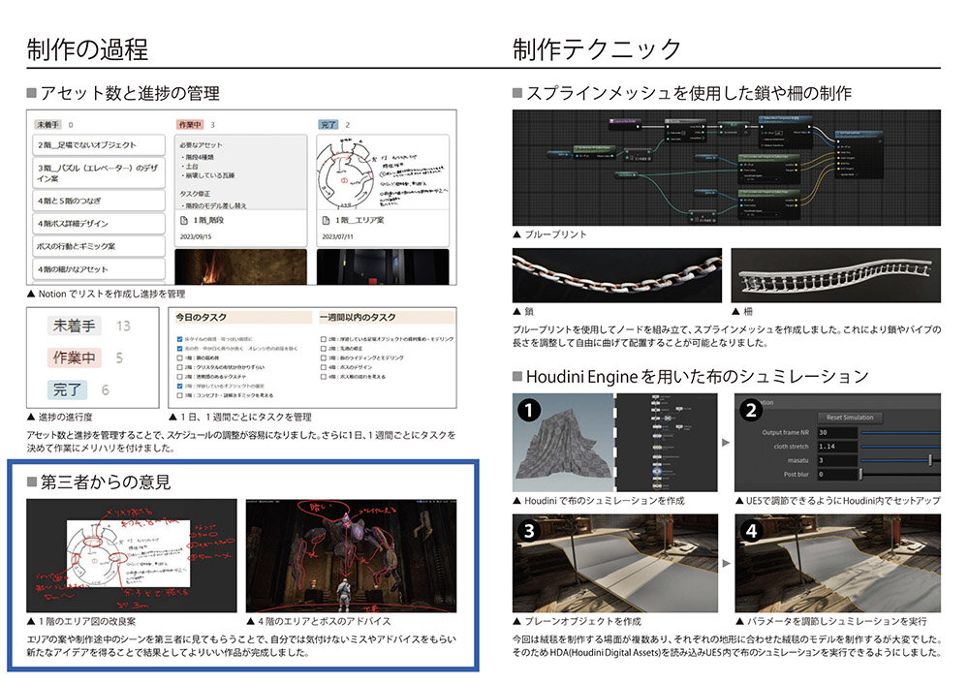Toggle the first checked item in 今日のタスク
Screen dimensions: 969x684
[179, 340]
